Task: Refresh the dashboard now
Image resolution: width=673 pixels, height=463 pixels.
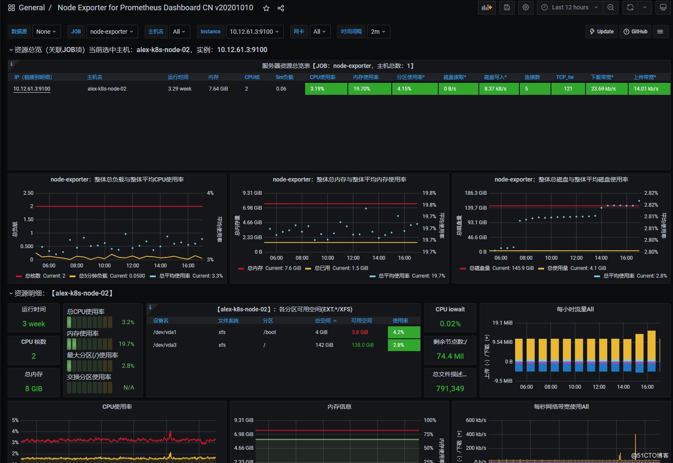Action: click(x=630, y=7)
